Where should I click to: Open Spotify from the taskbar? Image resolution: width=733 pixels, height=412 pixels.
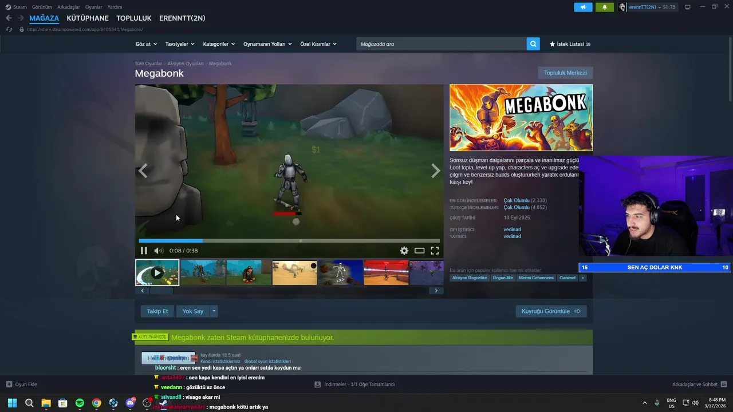click(x=80, y=403)
